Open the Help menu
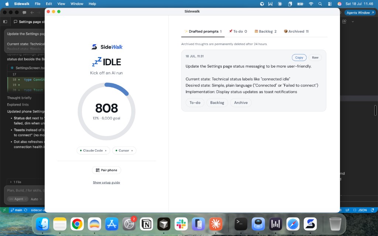Screen dimensions: 378x236 92,4
